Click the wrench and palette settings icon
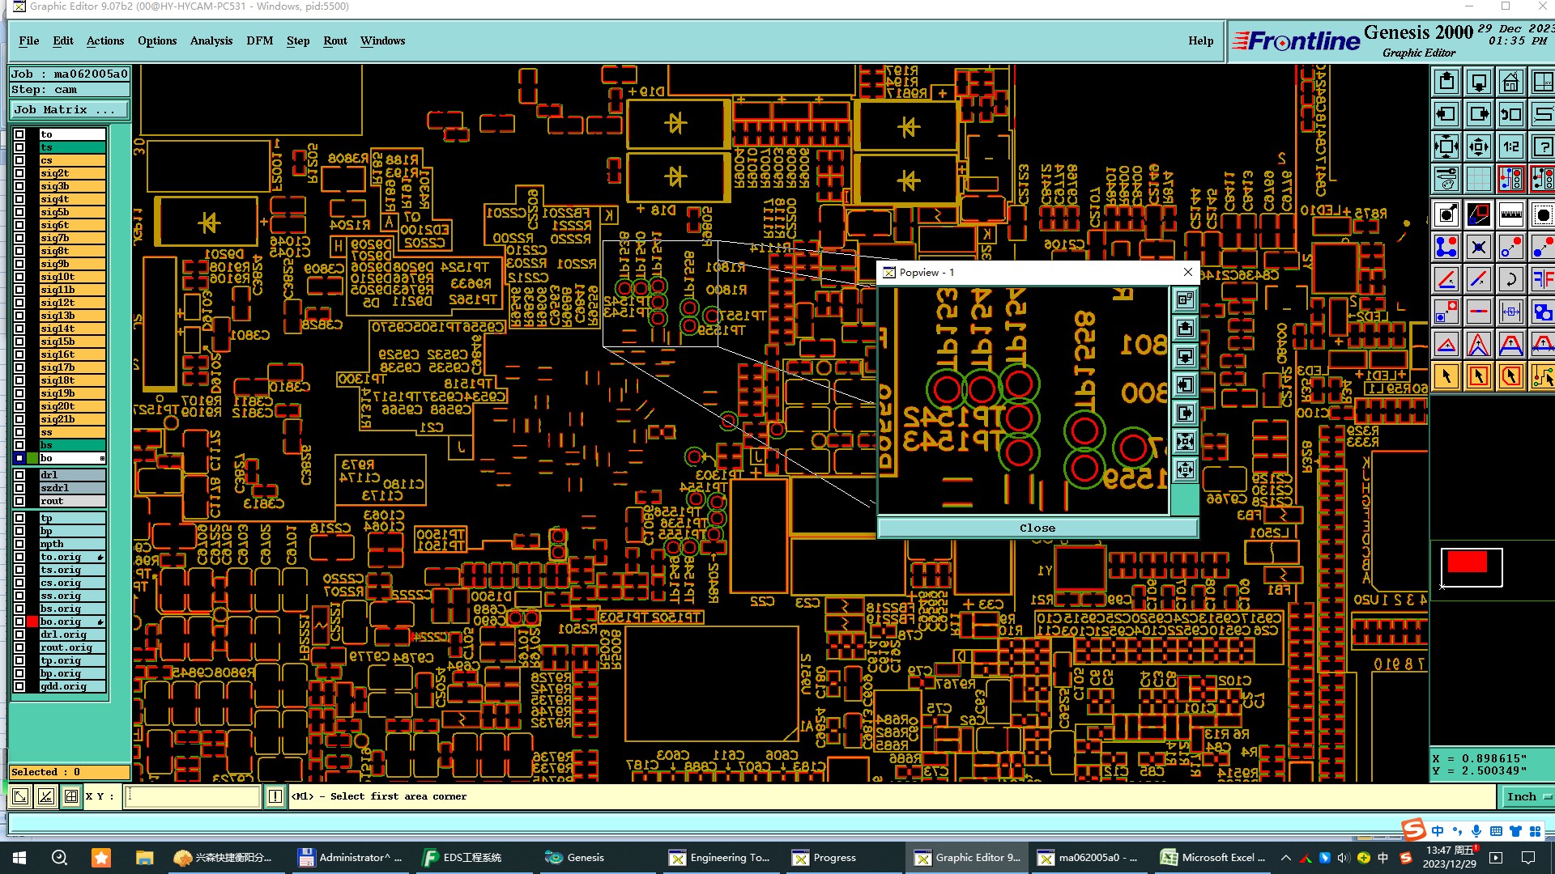1555x874 pixels. click(x=1446, y=179)
